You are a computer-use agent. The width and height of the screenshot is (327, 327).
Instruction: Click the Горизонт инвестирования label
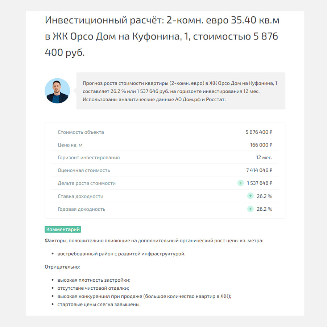point(88,158)
